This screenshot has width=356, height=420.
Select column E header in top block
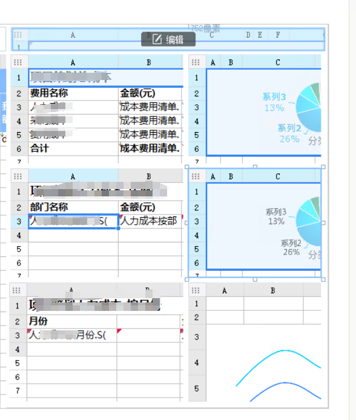tap(260, 35)
